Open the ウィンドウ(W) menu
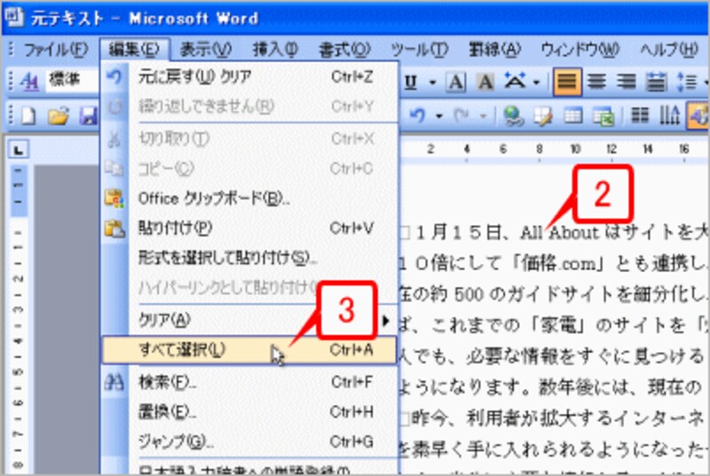The height and width of the screenshot is (476, 710). point(580,49)
